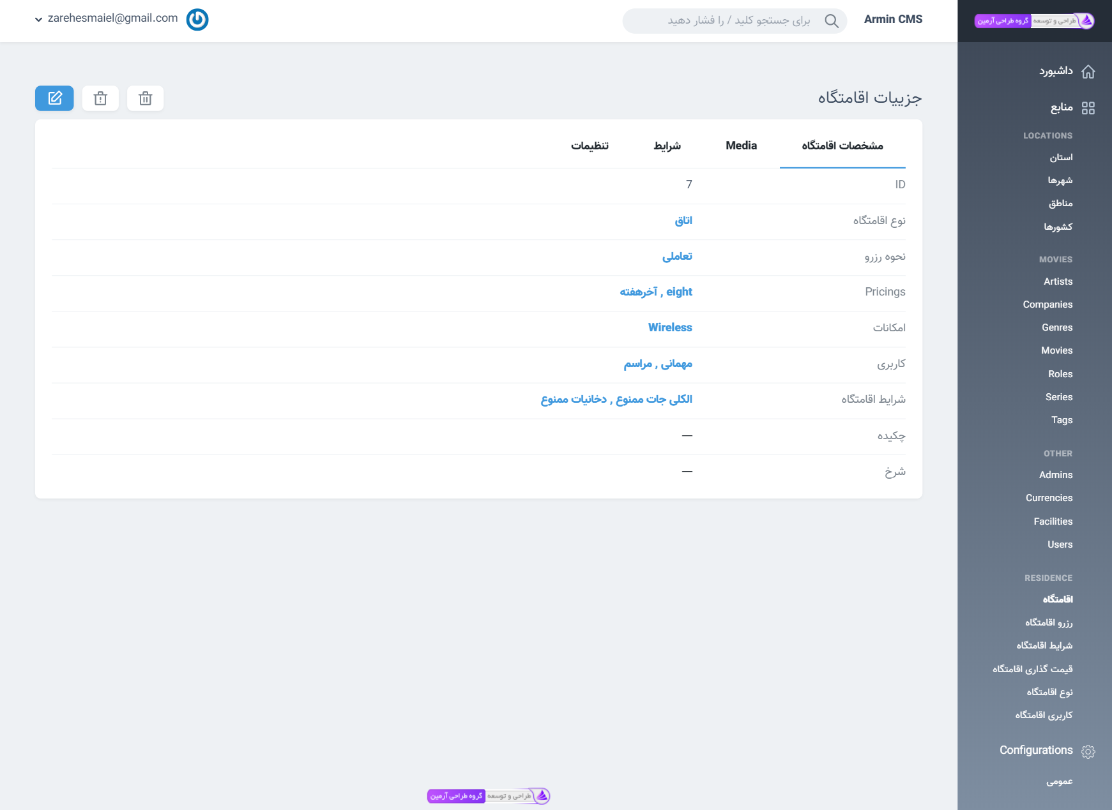
Task: Click the home icon beside داشبورد
Action: (1088, 71)
